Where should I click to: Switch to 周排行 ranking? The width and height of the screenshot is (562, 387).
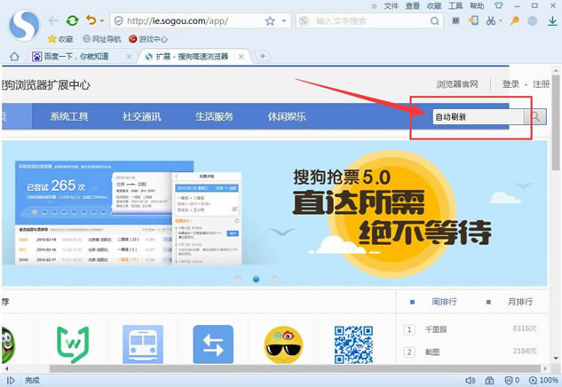pos(444,302)
